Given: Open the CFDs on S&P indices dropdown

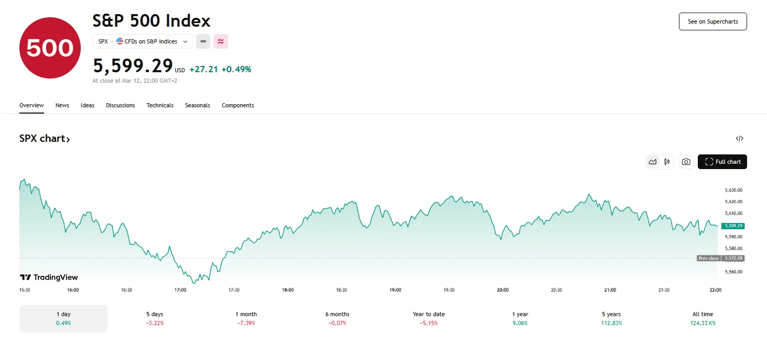Looking at the screenshot, I should [x=142, y=41].
